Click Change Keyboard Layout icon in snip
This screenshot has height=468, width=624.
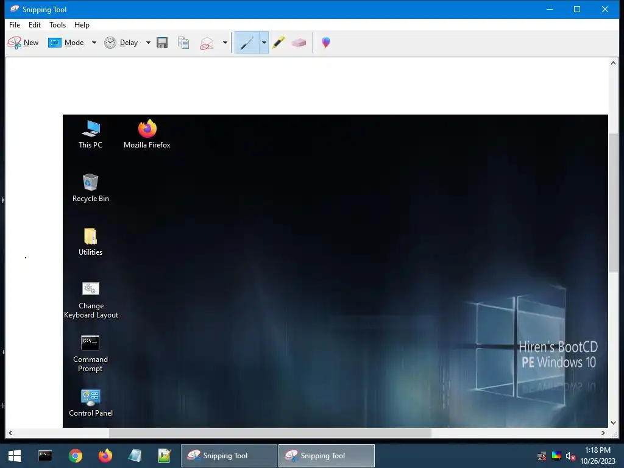[91, 300]
